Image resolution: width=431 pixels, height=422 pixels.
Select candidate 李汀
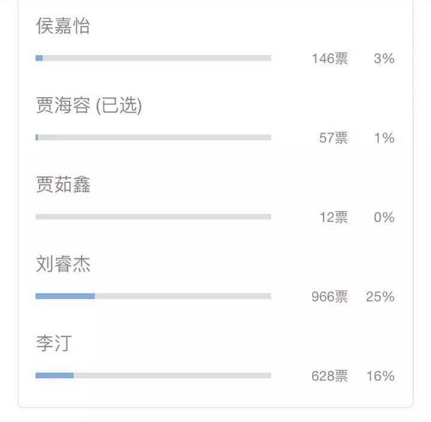click(54, 343)
